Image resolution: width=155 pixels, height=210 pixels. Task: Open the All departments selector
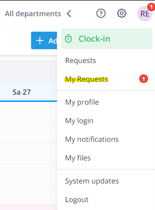pos(33,14)
